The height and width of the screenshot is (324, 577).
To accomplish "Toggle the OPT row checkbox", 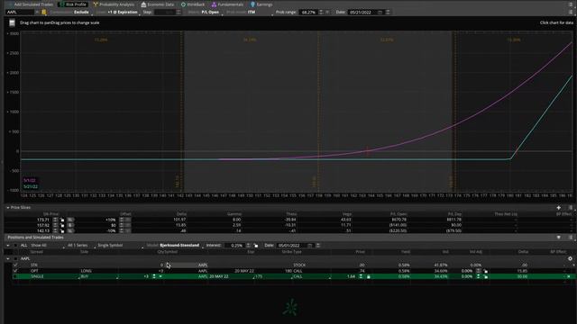I will click(15, 271).
